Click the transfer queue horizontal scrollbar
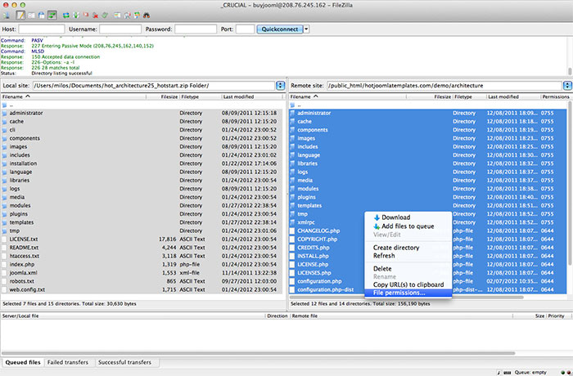Viewport: 573px width, 376px height. click(x=258, y=353)
